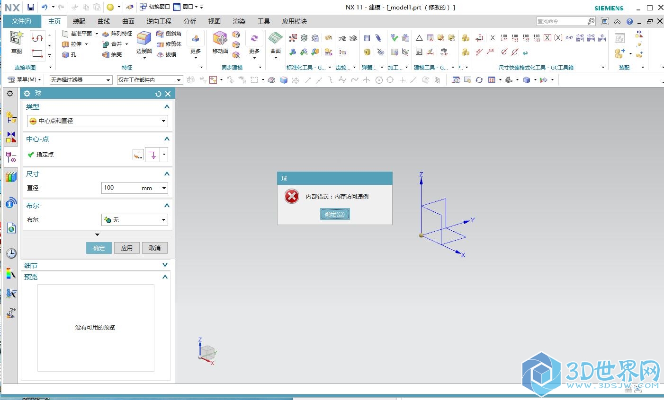Open the Point Dialog icon beside 指定点

(138, 155)
